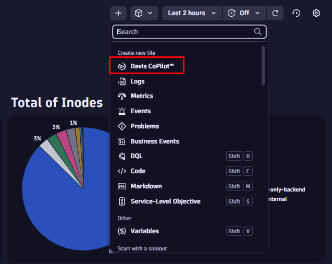Click the -only-backend legend text
332x264 pixels.
point(287,189)
